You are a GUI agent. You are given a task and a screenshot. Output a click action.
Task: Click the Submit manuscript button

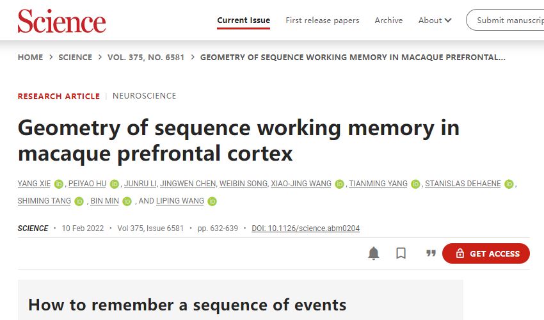507,20
